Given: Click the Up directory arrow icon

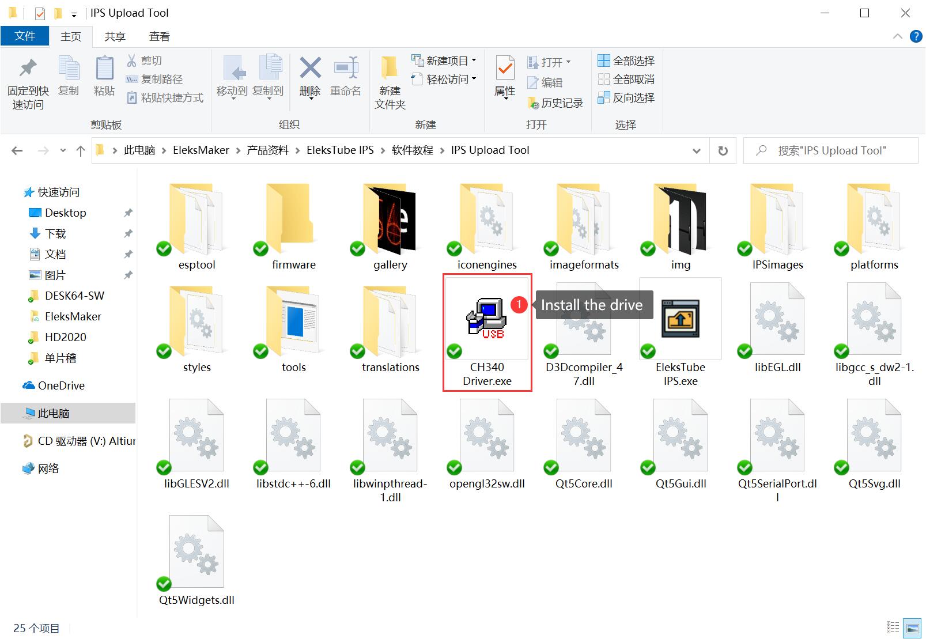Looking at the screenshot, I should pyautogui.click(x=81, y=151).
